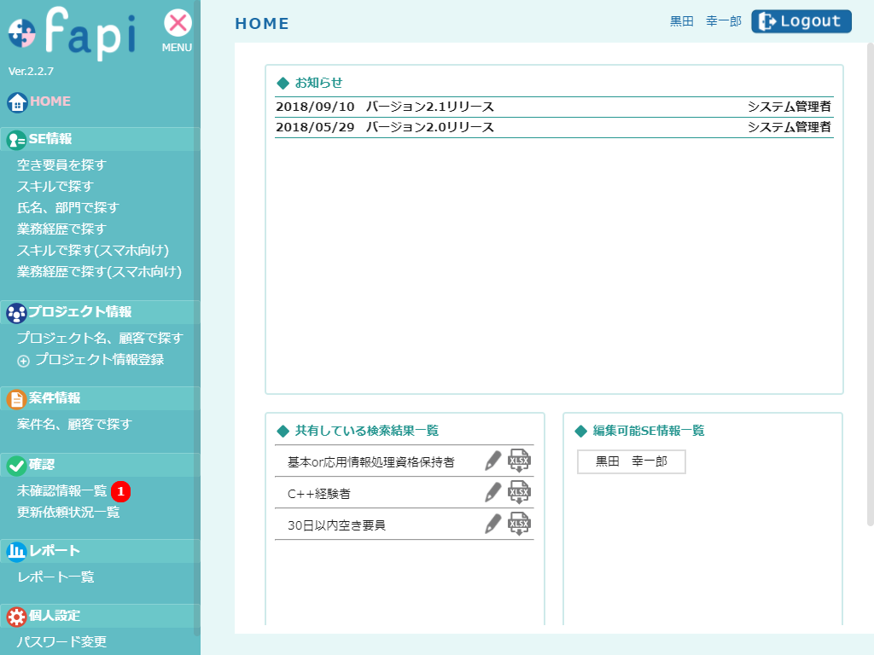Click plus icon beside プロジェクト情報登録

[x=23, y=361]
